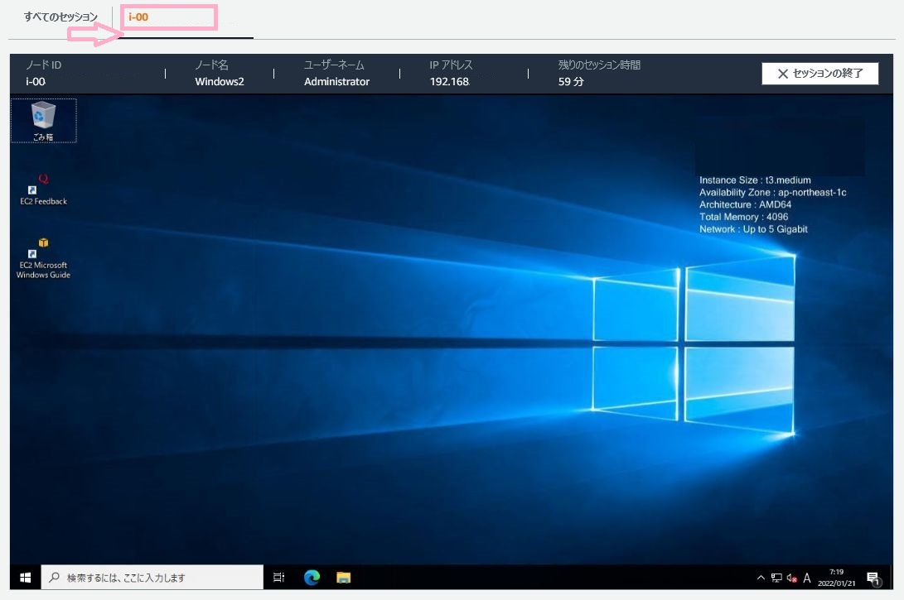
Task: Click the remaining session time 59 分
Action: coord(571,82)
